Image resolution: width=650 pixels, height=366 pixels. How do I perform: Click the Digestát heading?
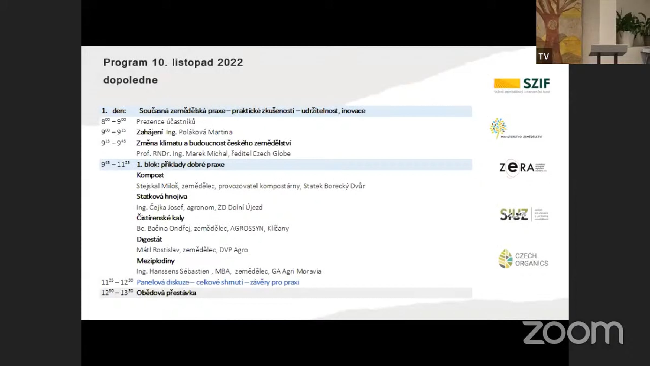pos(149,239)
